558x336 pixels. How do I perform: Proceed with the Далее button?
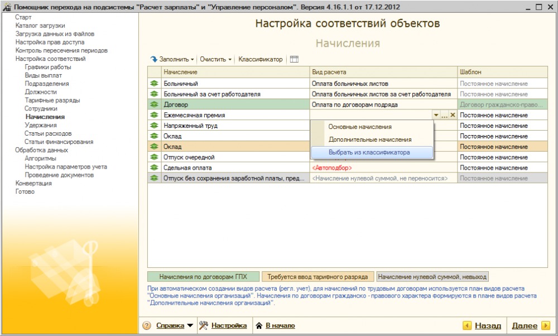(525, 325)
